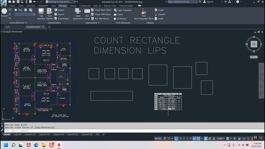Toggle the highlighted dynamic input status button
Image resolution: width=265 pixels, height=149 pixels.
click(176, 139)
